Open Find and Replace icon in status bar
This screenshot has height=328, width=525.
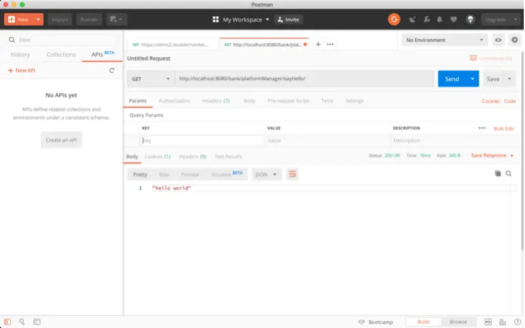pyautogui.click(x=21, y=322)
